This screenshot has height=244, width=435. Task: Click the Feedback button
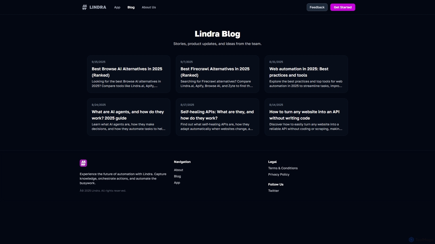317,7
